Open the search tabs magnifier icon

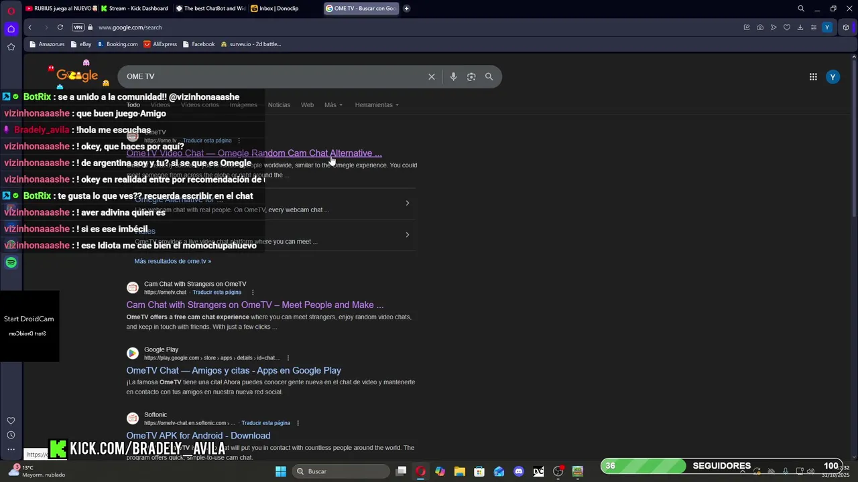point(801,9)
